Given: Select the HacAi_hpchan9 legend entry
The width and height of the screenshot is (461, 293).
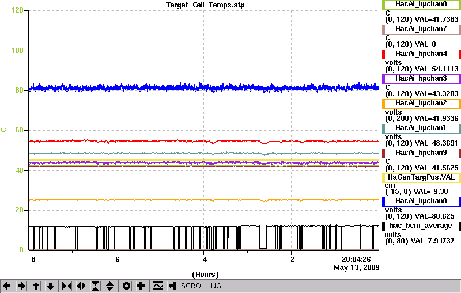Looking at the screenshot, I should 421,153.
